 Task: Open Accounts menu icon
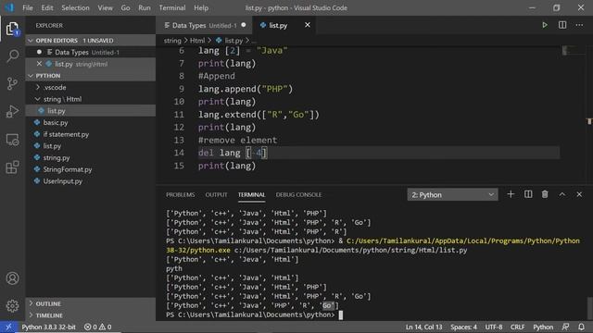pyautogui.click(x=12, y=278)
